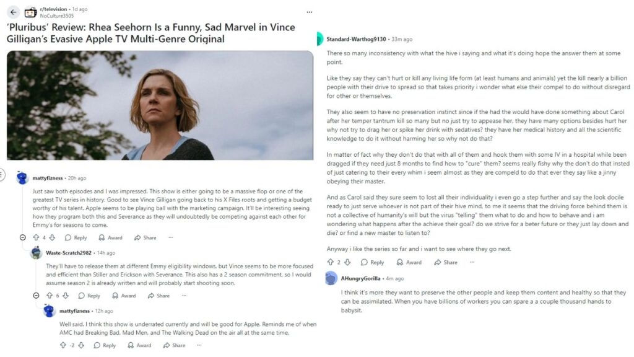Open the Rhea Seehorn post image
This screenshot has width=634, height=357.
pos(160,105)
